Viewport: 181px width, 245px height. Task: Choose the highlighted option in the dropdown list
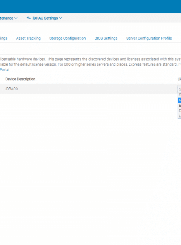tap(179, 100)
